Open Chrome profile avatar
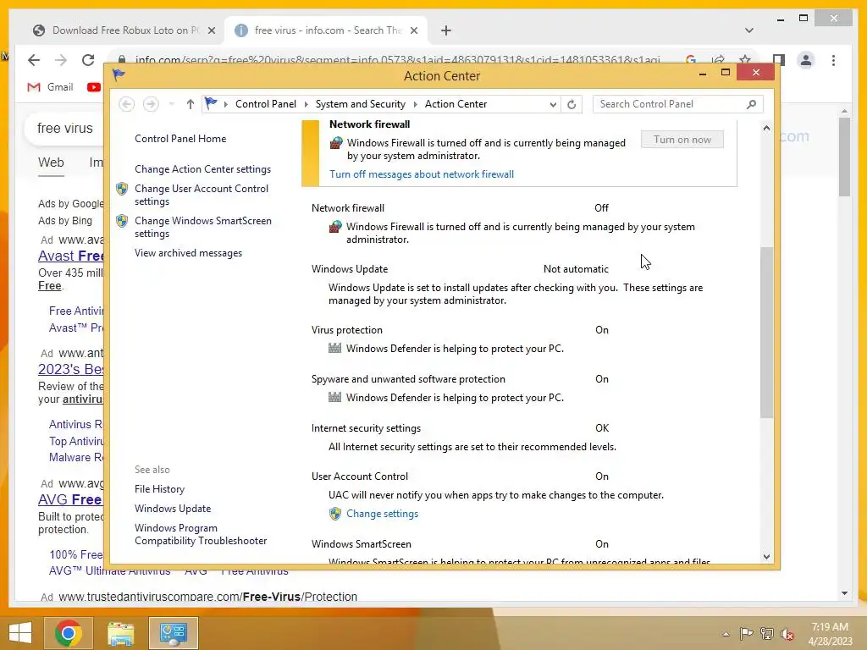Image resolution: width=867 pixels, height=650 pixels. click(806, 60)
